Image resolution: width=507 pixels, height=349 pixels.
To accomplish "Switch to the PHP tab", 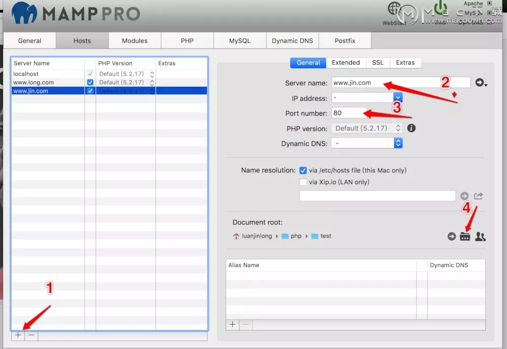I will pos(187,41).
